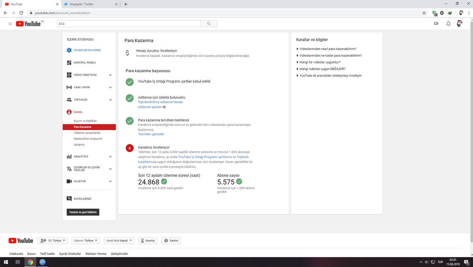Viewport: 473px width, 267px height.
Task: Click the search magnifier button
Action: (209, 24)
